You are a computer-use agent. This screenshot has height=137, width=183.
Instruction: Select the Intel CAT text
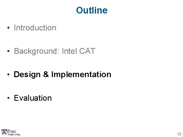click(x=78, y=51)
